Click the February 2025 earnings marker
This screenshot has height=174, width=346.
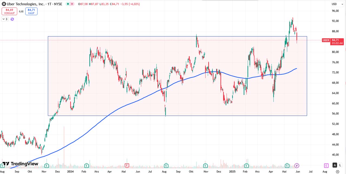click(x=247, y=165)
